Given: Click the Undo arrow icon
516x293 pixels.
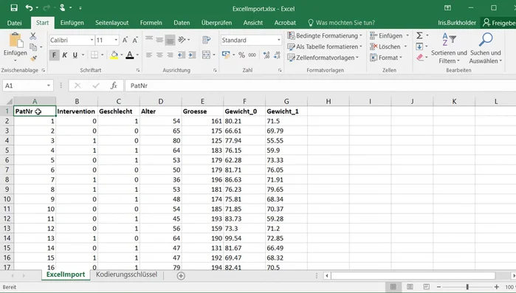Looking at the screenshot, I should 30,7.
